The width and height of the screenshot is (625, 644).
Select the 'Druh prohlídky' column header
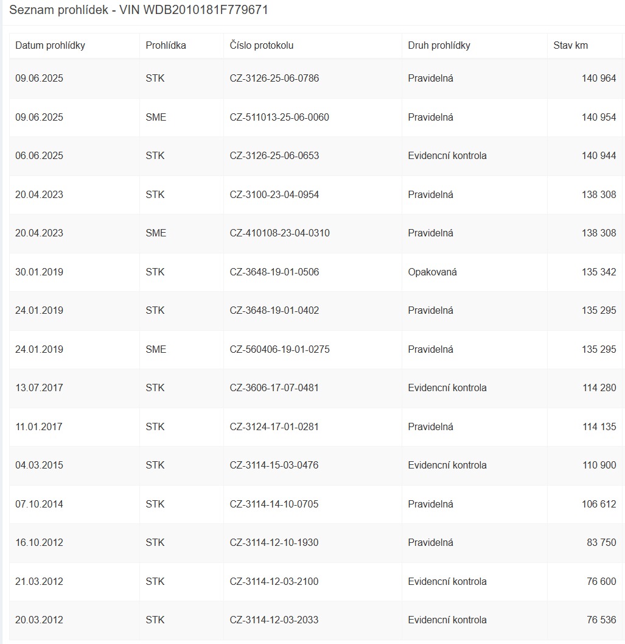[439, 46]
